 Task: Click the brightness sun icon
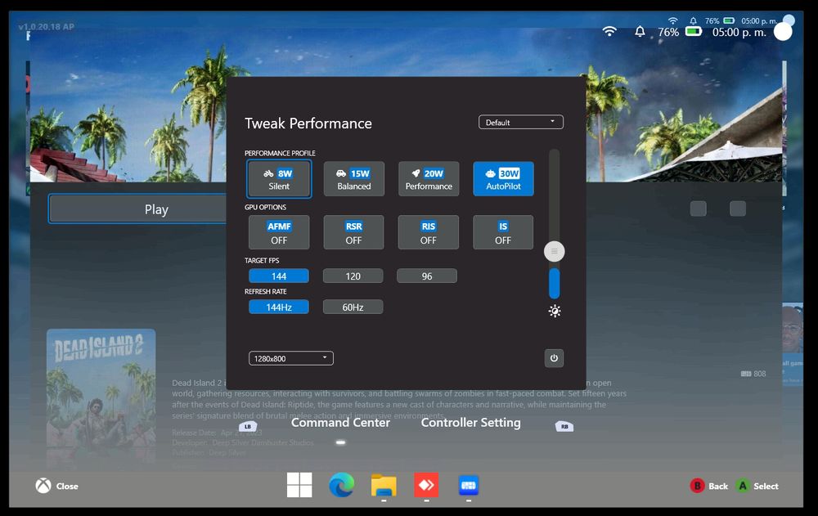pyautogui.click(x=555, y=311)
